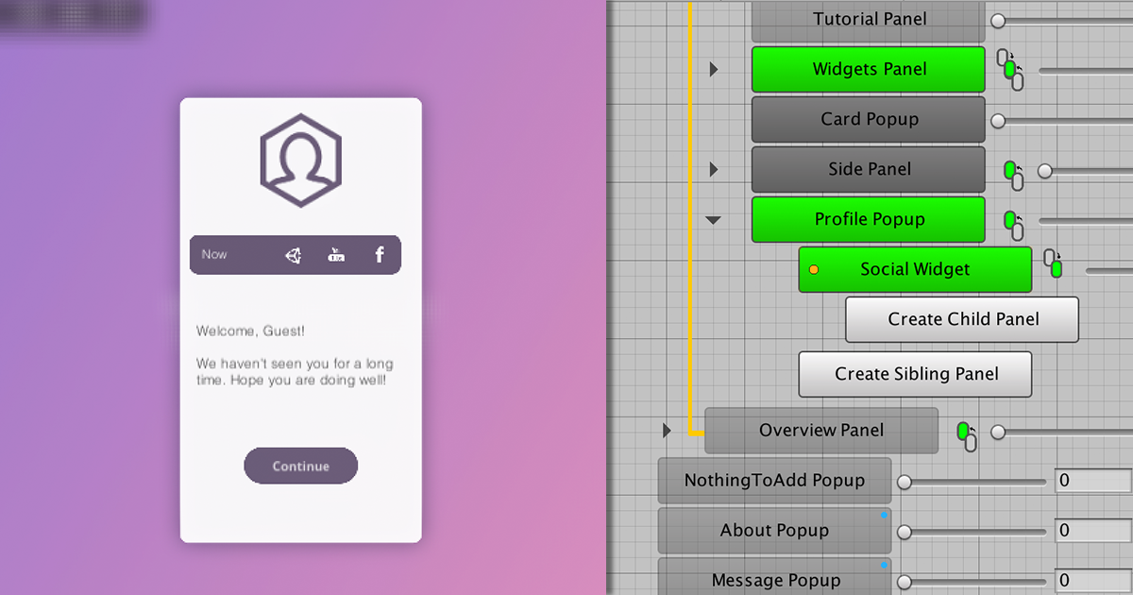Click the Create Child Panel button

pos(961,319)
